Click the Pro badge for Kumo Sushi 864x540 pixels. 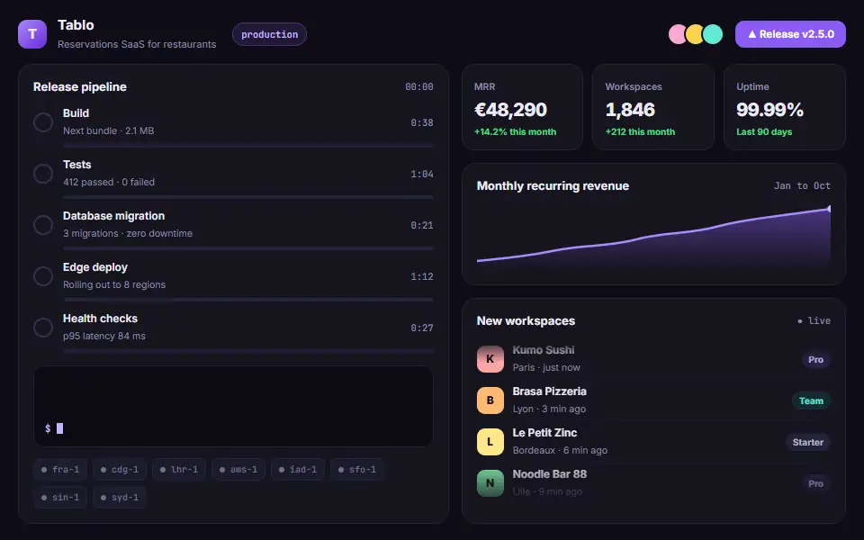tap(815, 359)
